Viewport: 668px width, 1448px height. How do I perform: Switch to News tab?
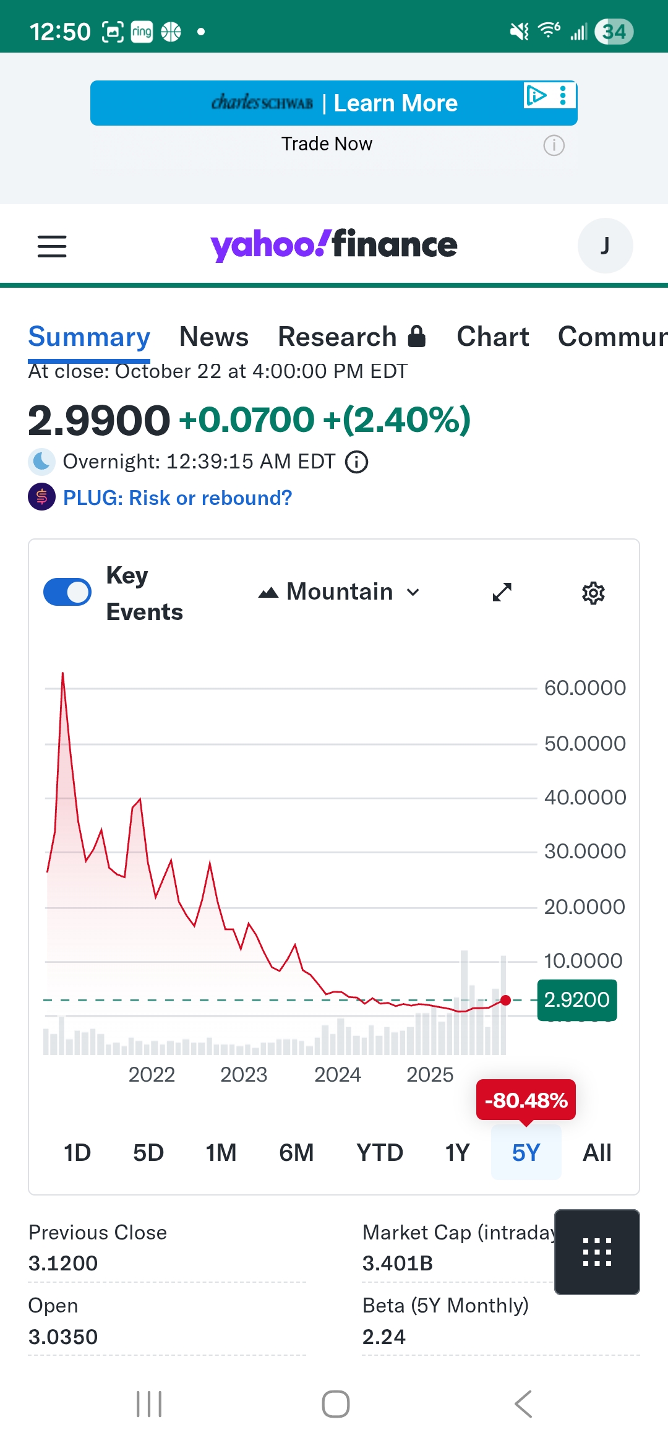[x=214, y=337]
